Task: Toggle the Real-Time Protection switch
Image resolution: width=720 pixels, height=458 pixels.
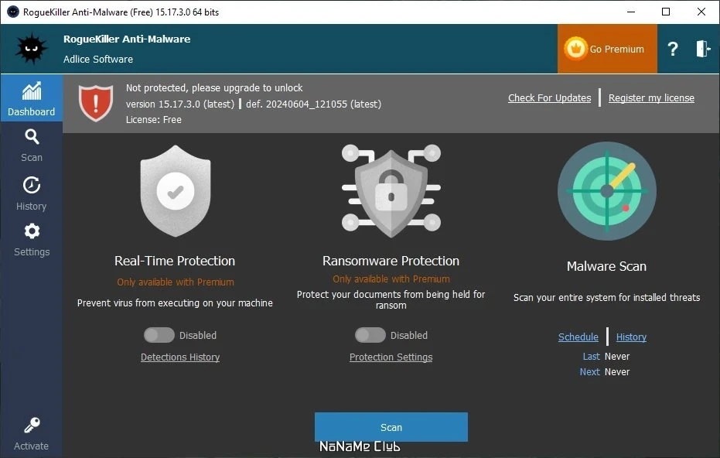Action: pyautogui.click(x=159, y=335)
